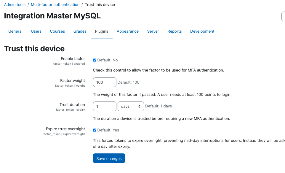285x173 pixels.
Task: Toggle the Enable factor checkbox
Action: coord(95,60)
